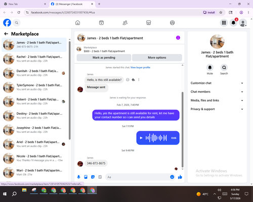Open Danitah conversation in list

[x=34, y=73]
